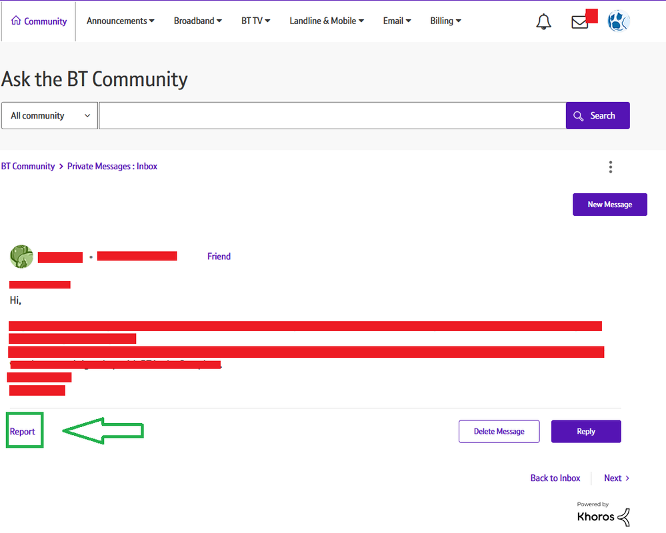Expand the Billing menu
This screenshot has height=533, width=666.
[x=445, y=21]
